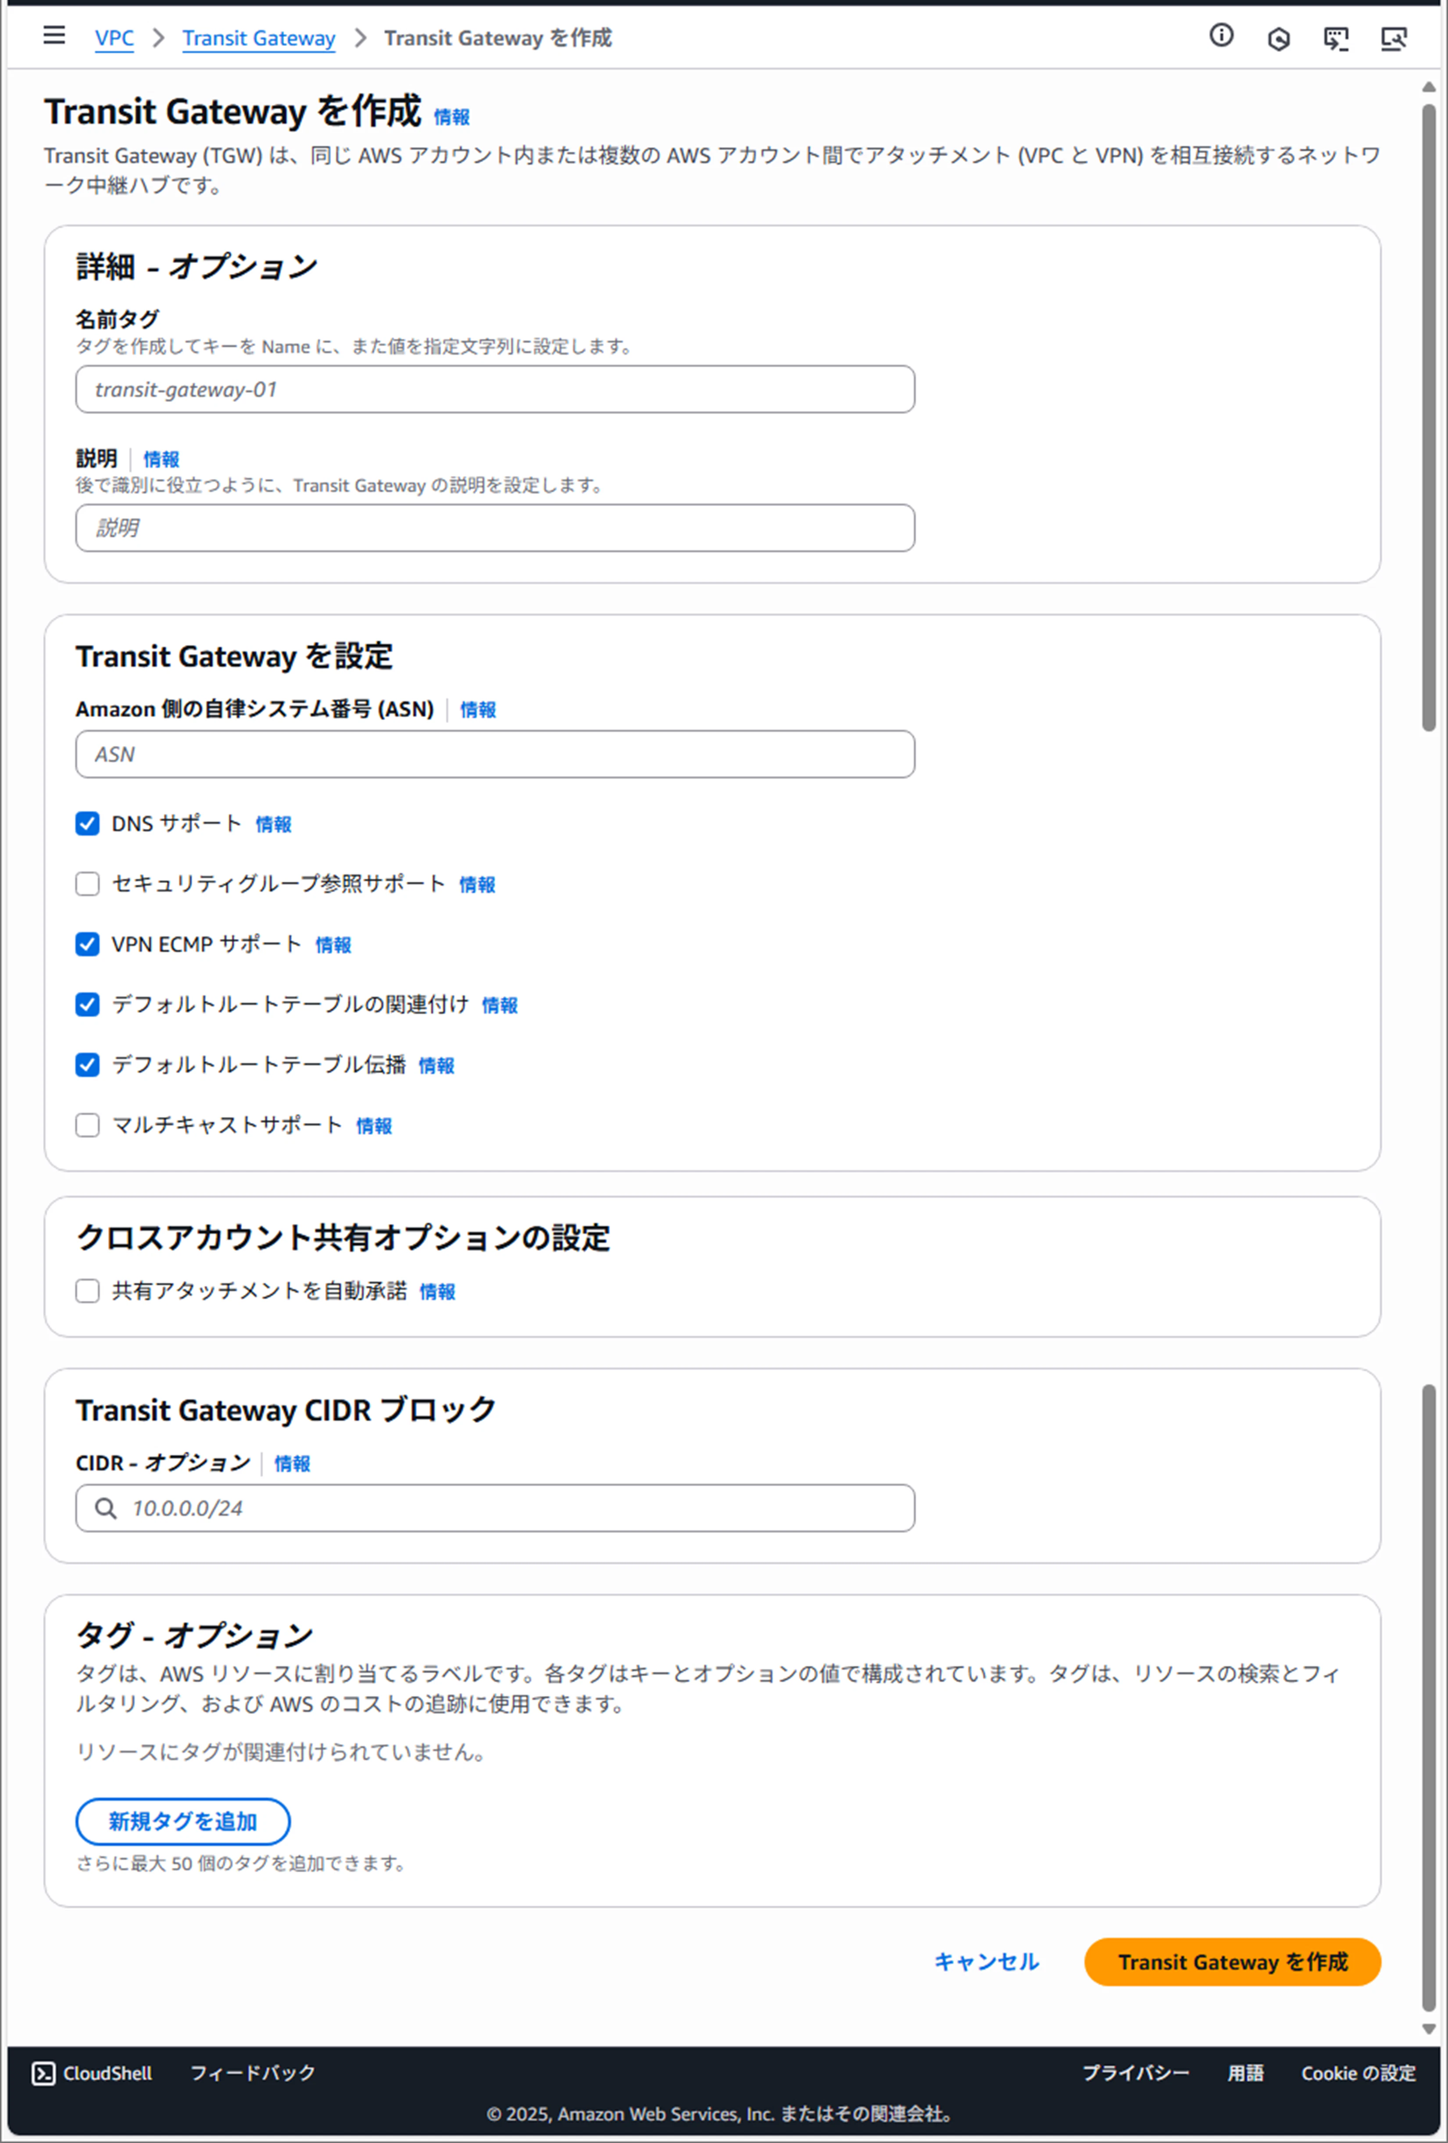The width and height of the screenshot is (1448, 2143).
Task: Open CloudShell from the footer
Action: [x=92, y=2073]
